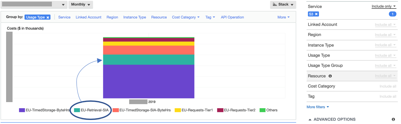This screenshot has width=401, height=124.
Task: Open the Monthly granularity dropdown
Action: click(x=81, y=5)
